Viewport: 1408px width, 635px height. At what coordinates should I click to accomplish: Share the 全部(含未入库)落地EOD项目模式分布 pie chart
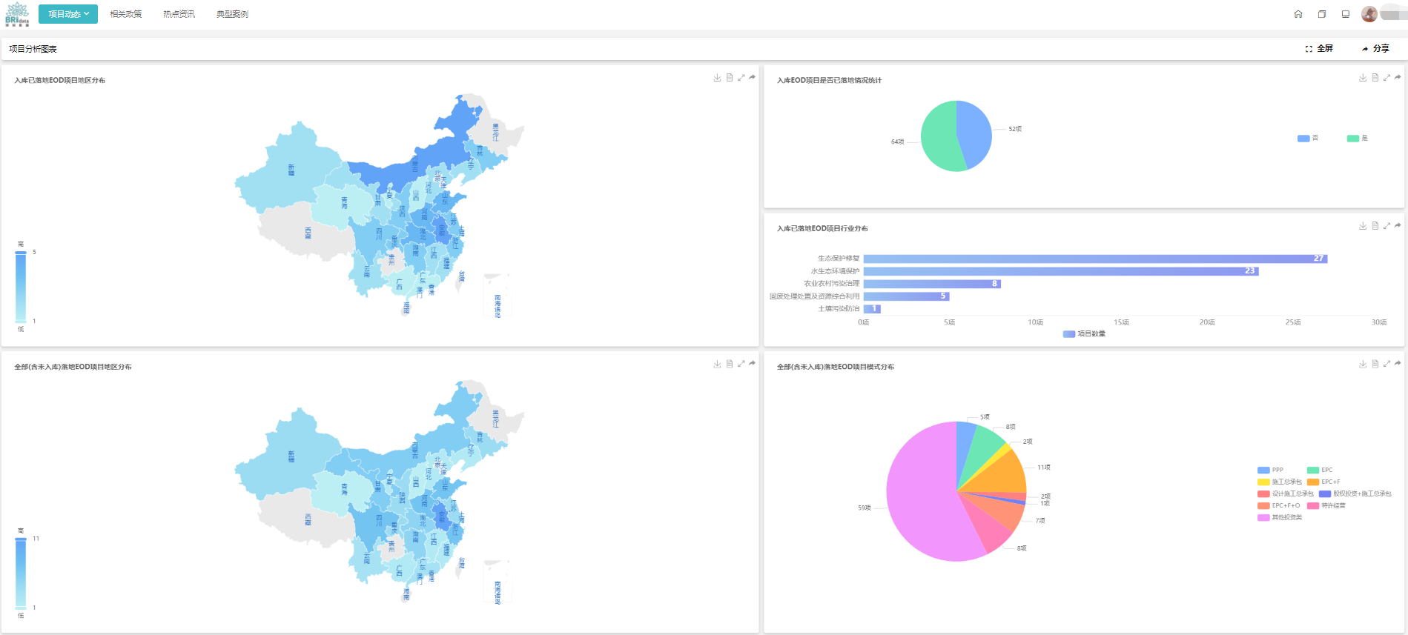(x=1398, y=364)
